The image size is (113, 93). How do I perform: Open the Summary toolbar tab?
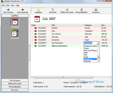pos(96,11)
